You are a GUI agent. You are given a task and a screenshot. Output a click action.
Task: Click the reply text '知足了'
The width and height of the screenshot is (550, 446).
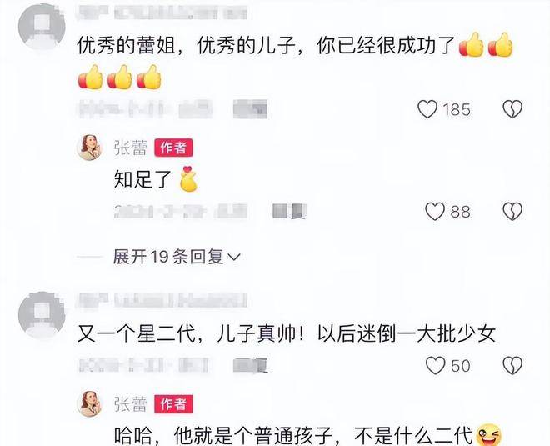[142, 180]
